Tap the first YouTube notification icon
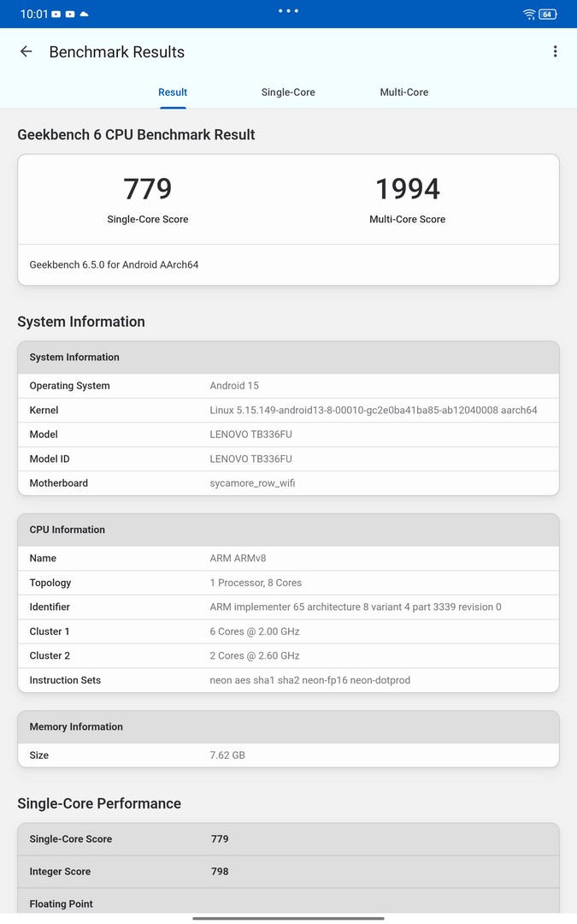577x924 pixels. click(x=56, y=15)
